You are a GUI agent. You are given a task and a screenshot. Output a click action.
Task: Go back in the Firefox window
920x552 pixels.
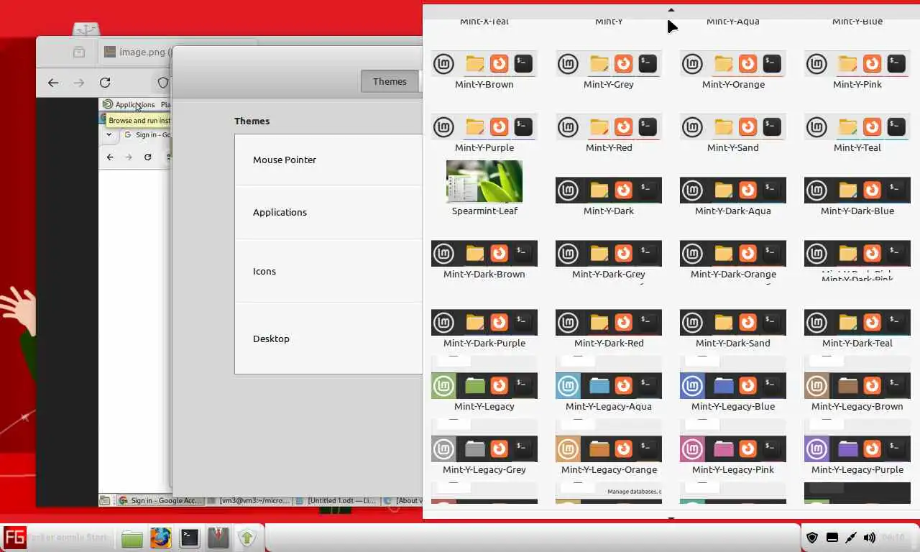[53, 83]
